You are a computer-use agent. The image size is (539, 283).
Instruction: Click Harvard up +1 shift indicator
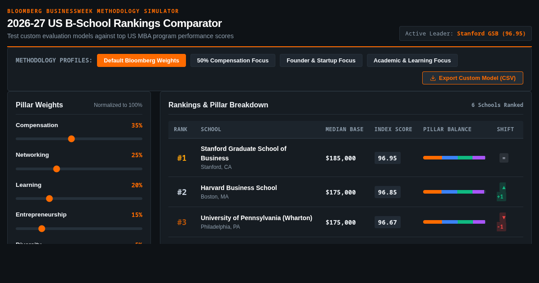(x=502, y=192)
